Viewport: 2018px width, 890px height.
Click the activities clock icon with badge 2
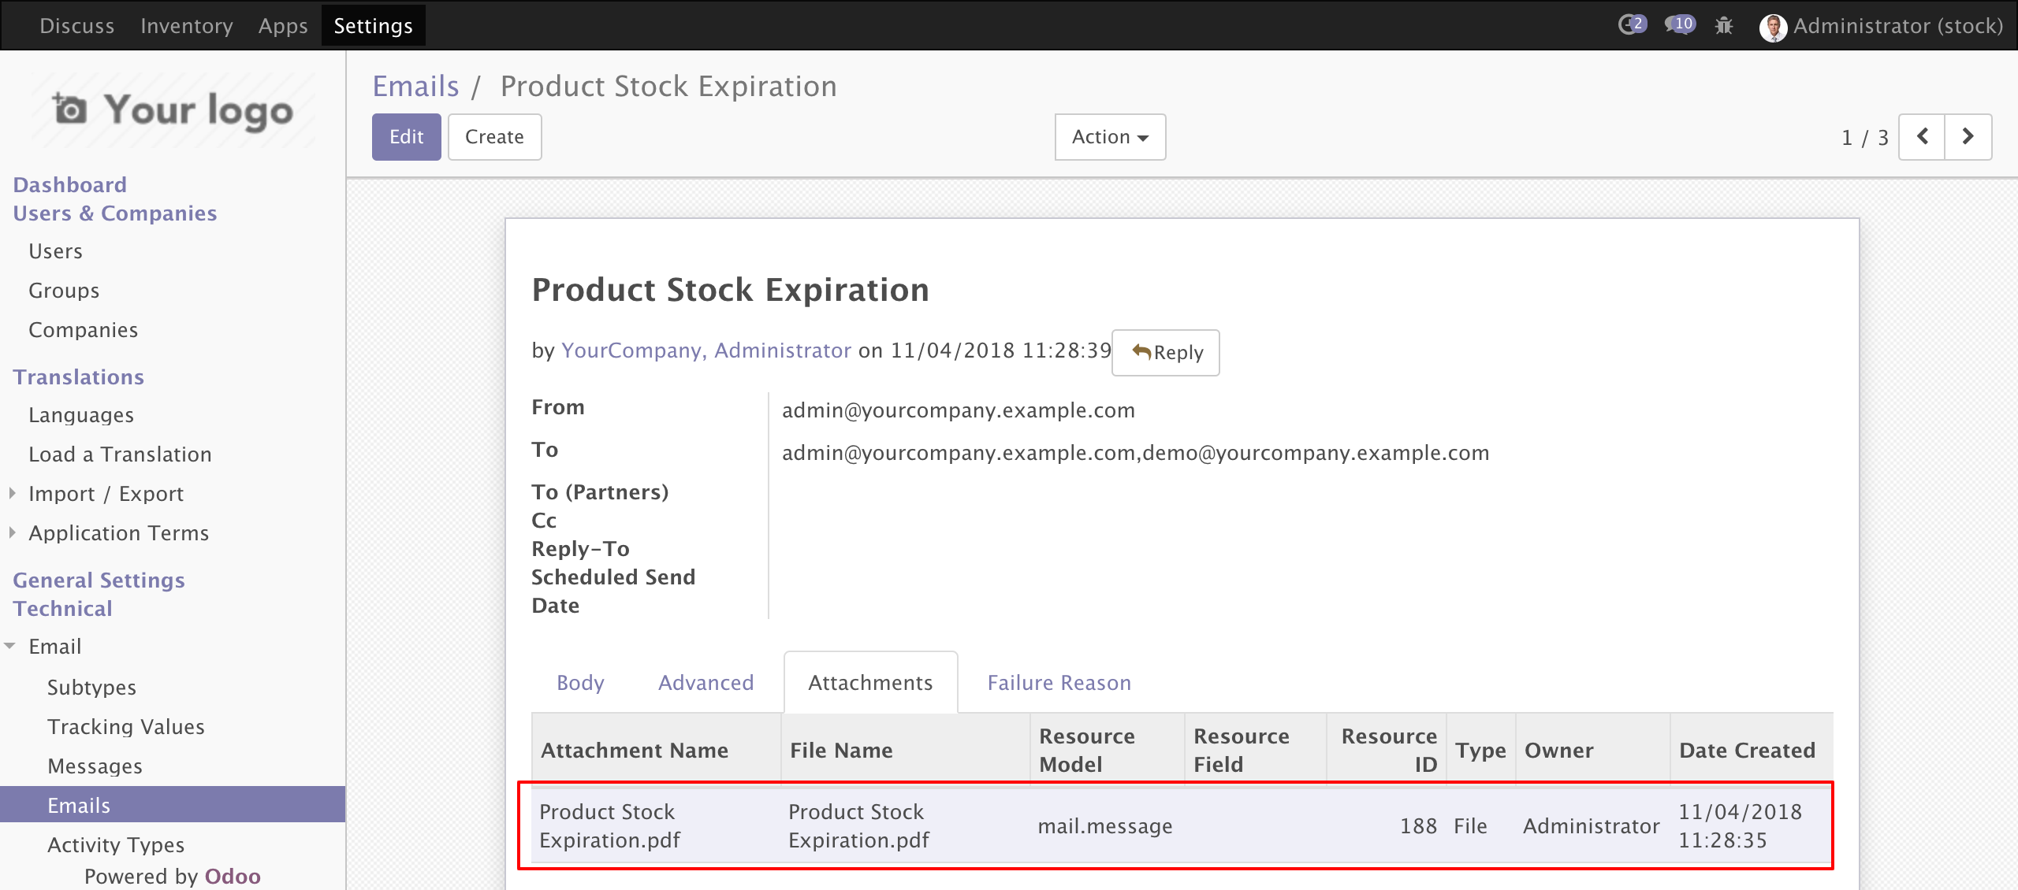[1630, 25]
